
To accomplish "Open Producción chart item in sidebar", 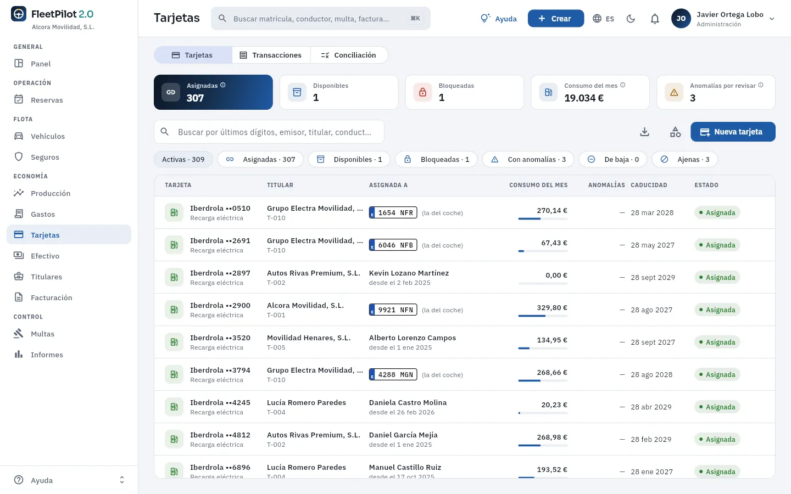I will (x=69, y=193).
